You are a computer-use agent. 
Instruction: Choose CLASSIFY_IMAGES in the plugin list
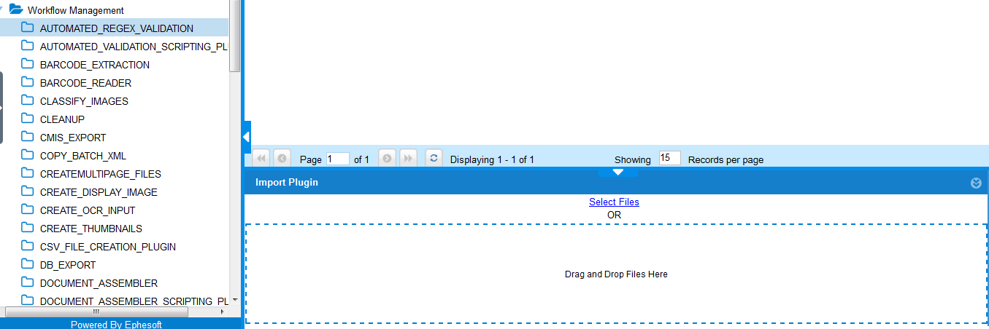tap(115, 101)
